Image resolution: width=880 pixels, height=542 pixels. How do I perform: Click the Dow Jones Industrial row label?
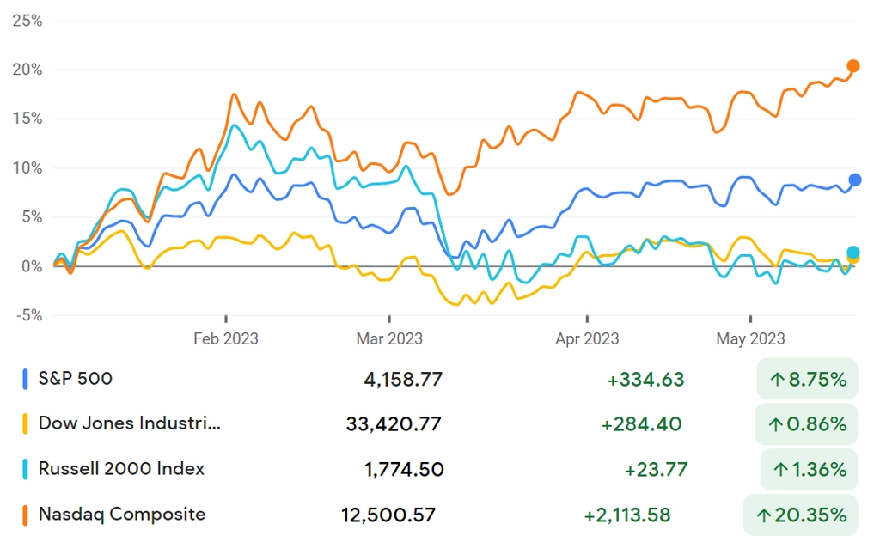click(129, 423)
